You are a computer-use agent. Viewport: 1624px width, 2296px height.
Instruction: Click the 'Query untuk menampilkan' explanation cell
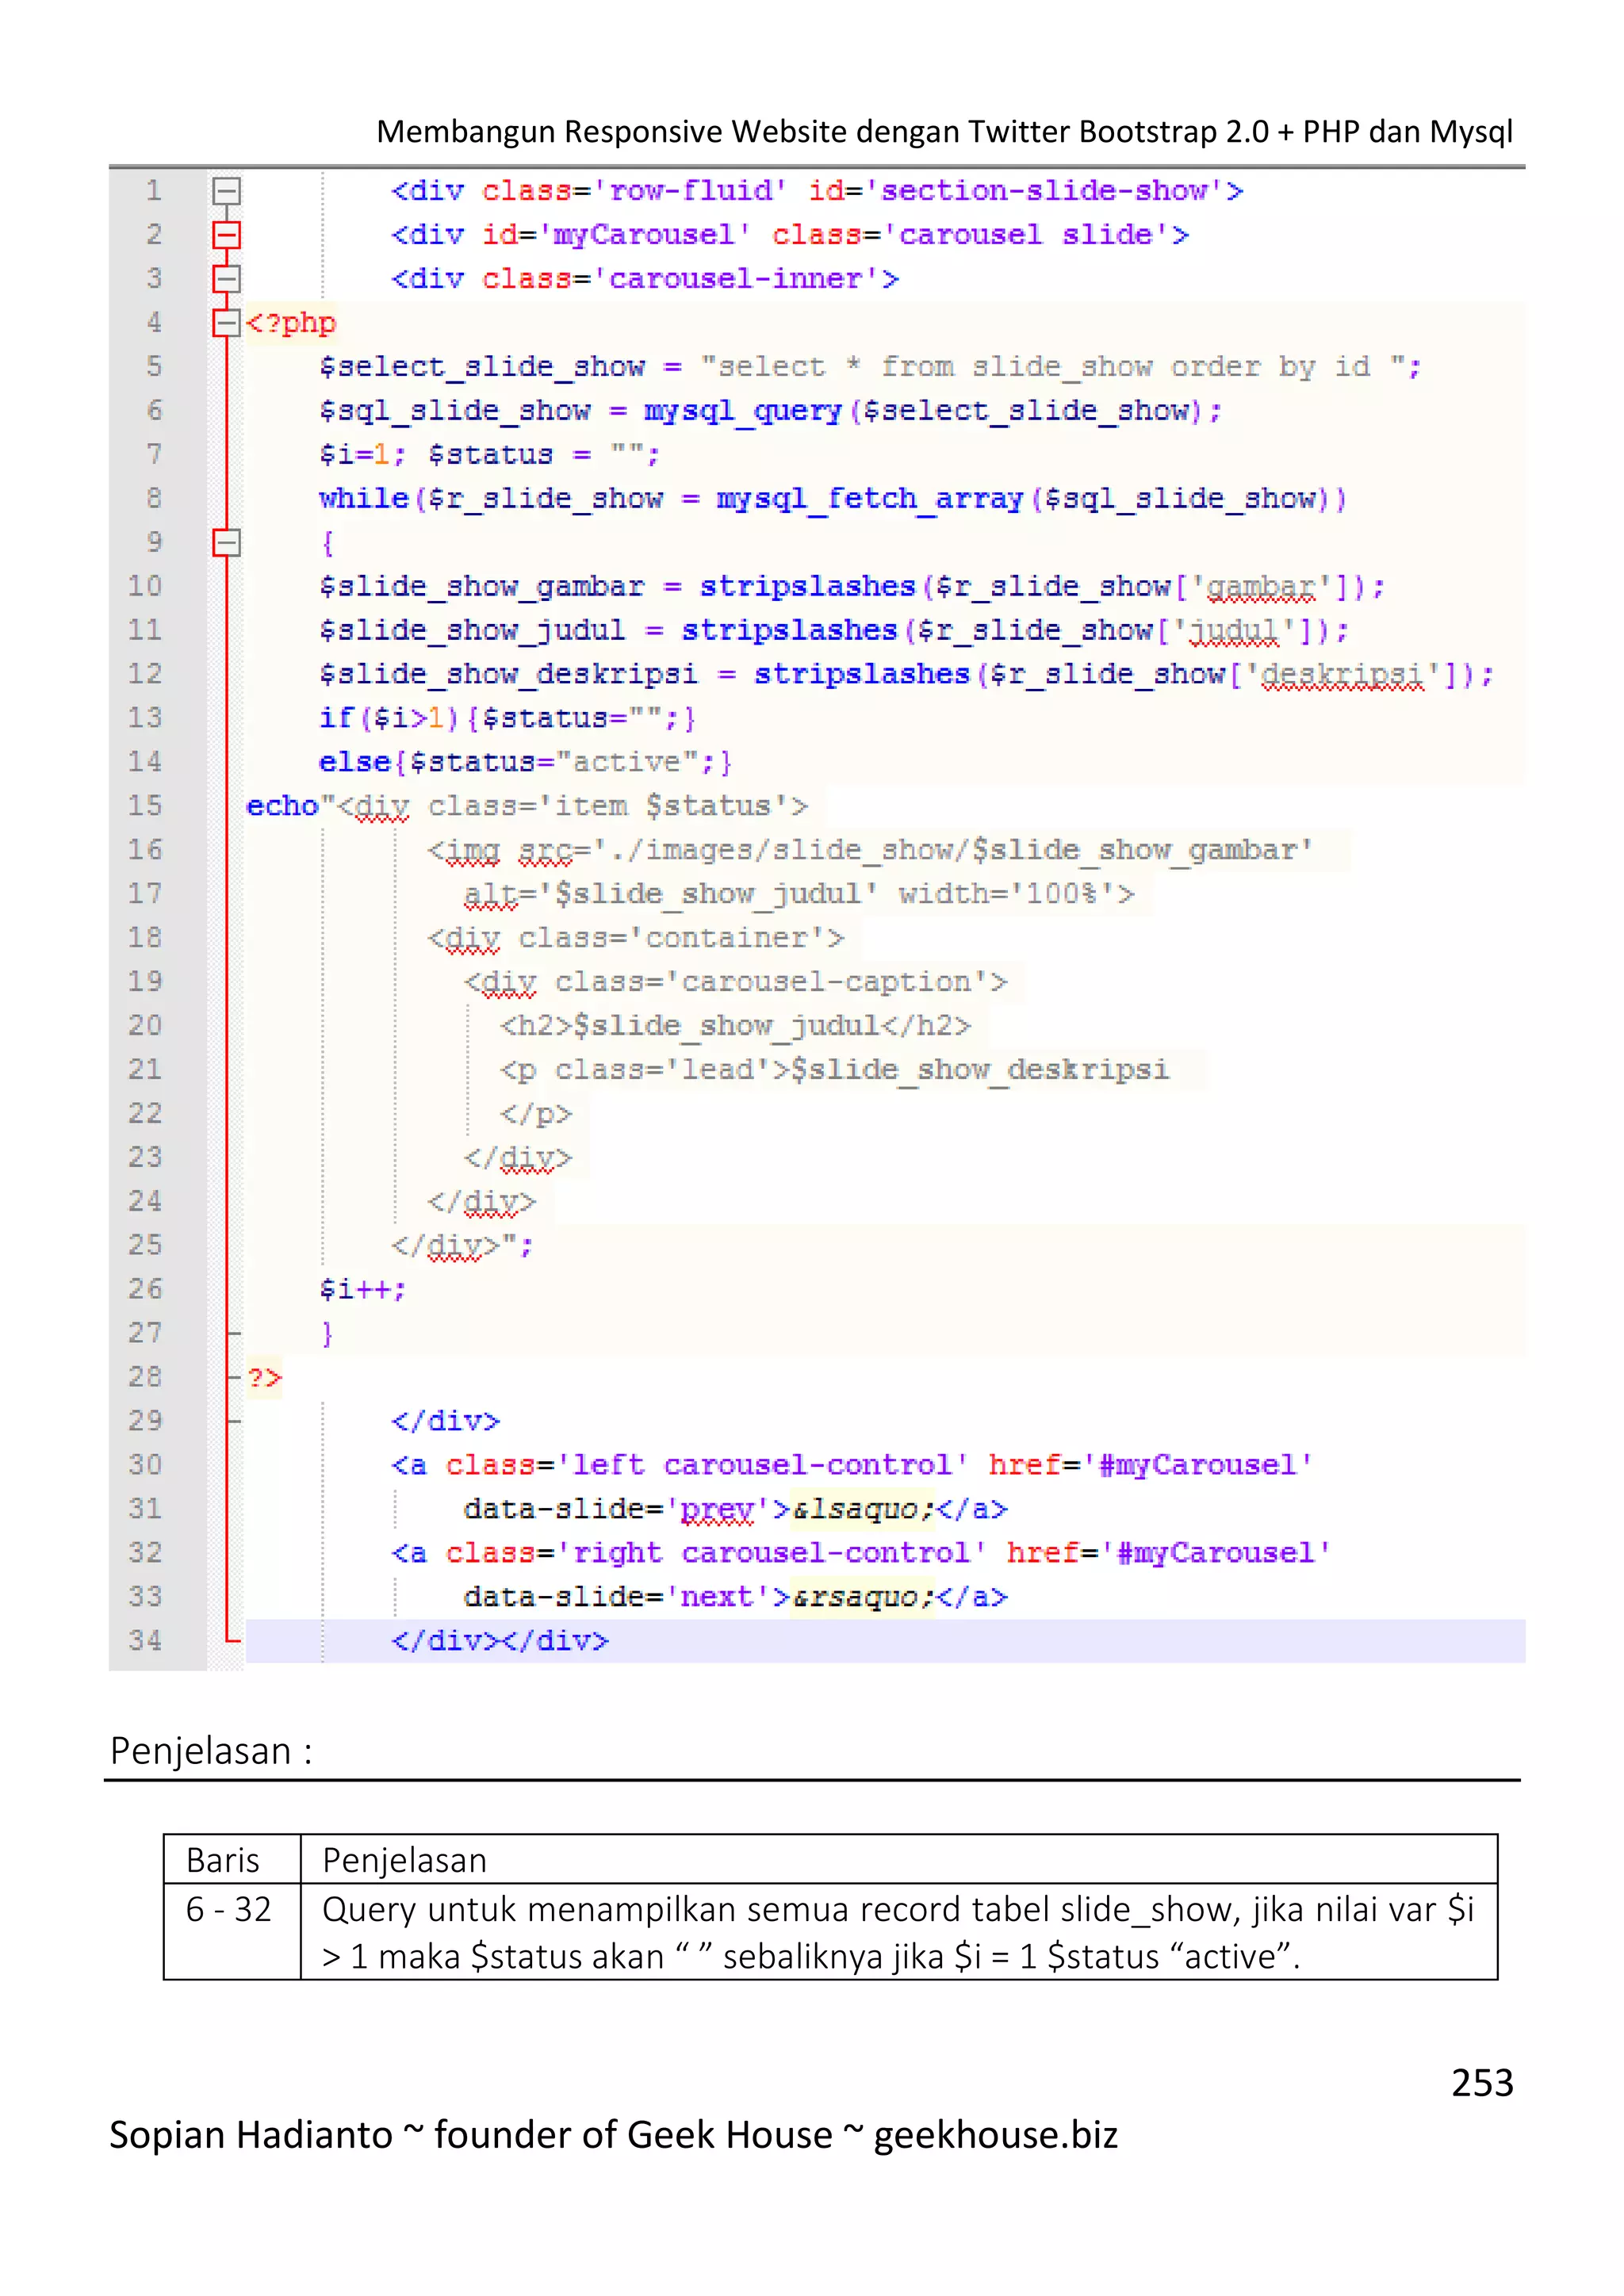[898, 1932]
